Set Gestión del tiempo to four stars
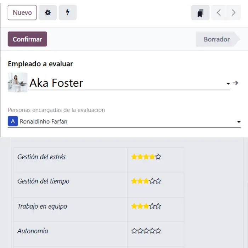Viewport: 248px width, 248px height. click(x=152, y=181)
